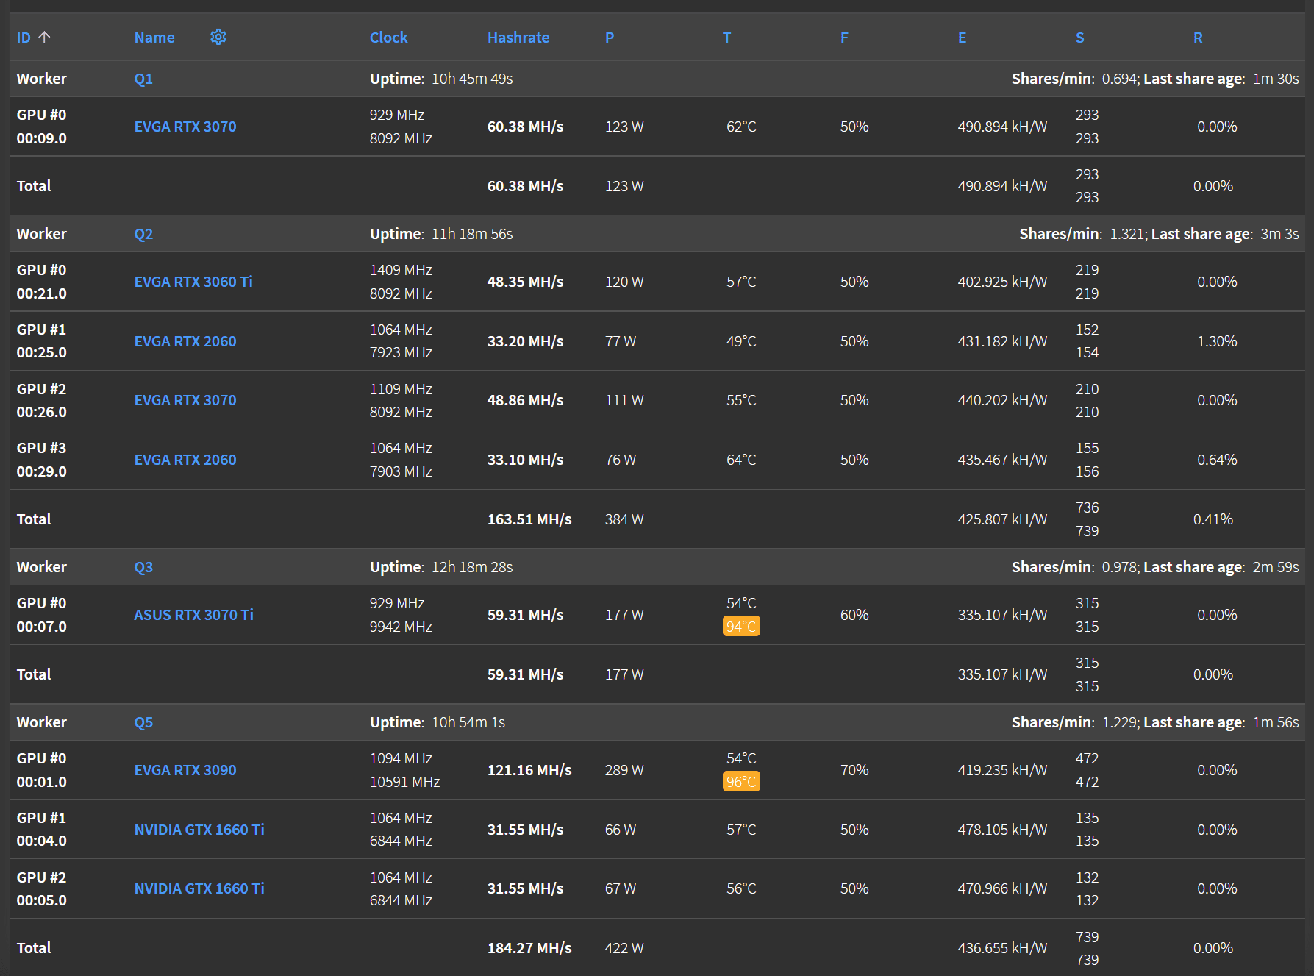Click the 96°C temperature warning badge
The width and height of the screenshot is (1314, 976).
click(741, 782)
